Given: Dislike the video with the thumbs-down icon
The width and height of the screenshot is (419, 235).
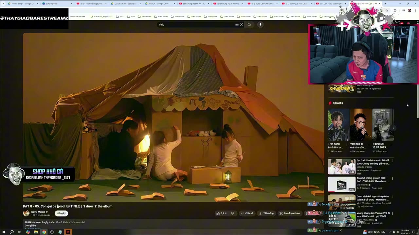Looking at the screenshot, I should (233, 213).
